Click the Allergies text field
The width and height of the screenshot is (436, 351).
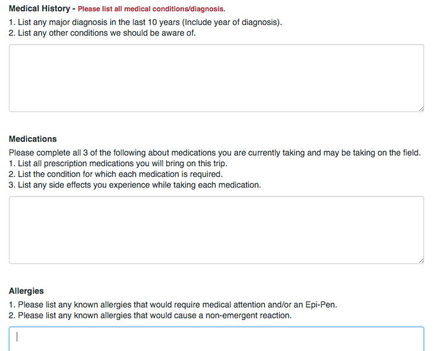(x=216, y=338)
